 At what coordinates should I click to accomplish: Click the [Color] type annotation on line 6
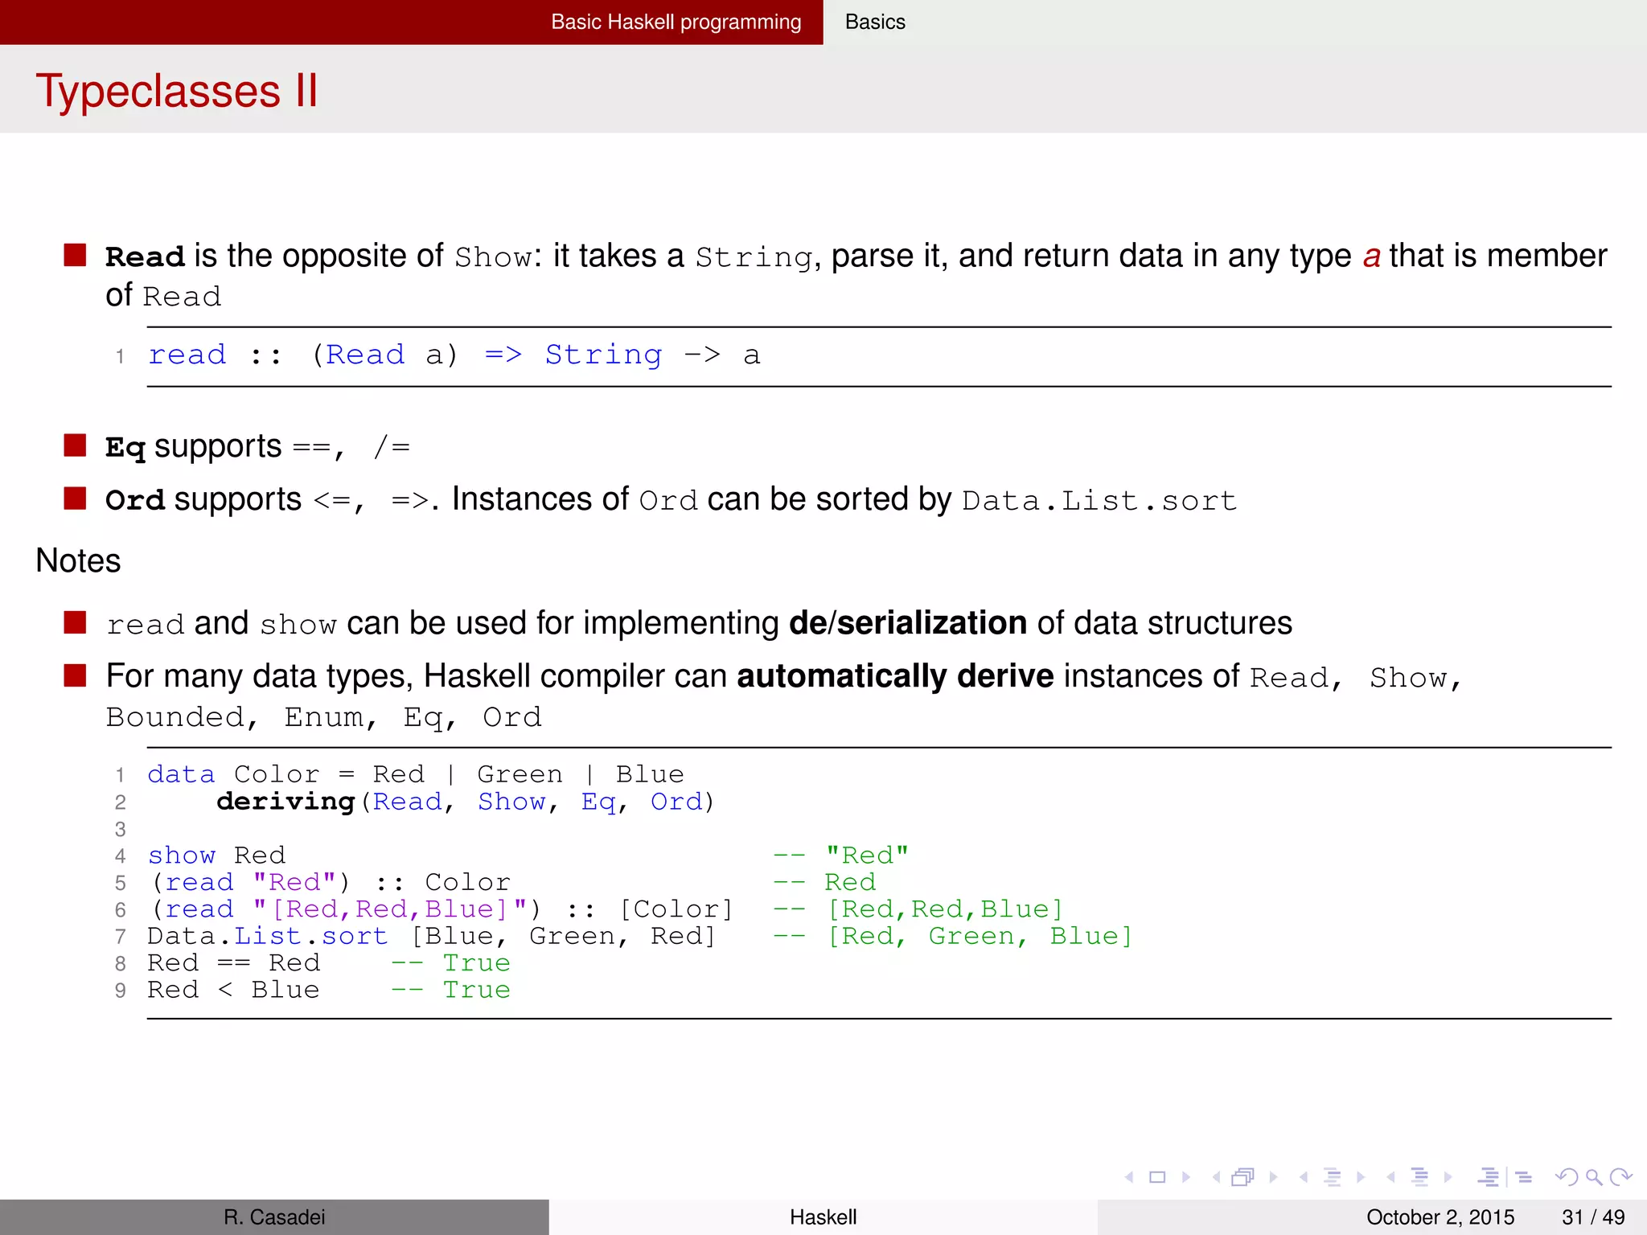tap(676, 909)
